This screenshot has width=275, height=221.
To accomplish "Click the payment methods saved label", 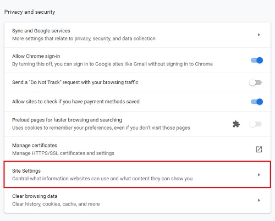I will (76, 102).
